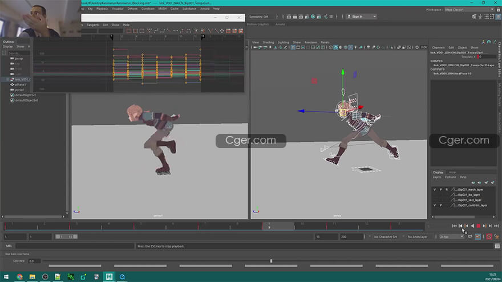The width and height of the screenshot is (502, 282).
Task: Expand link_V001 node in Outliner
Action: tap(7, 79)
